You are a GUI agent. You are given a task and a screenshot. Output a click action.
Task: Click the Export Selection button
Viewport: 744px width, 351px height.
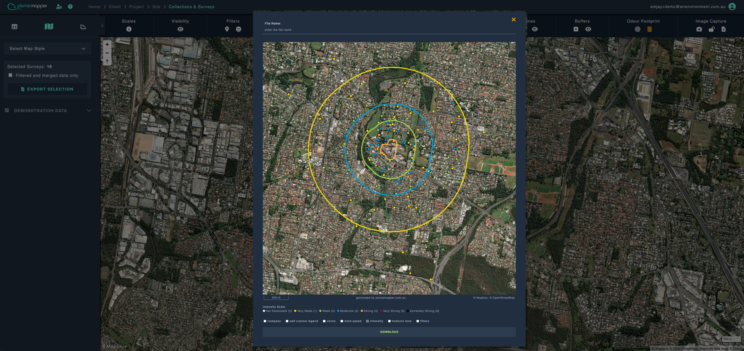(47, 89)
